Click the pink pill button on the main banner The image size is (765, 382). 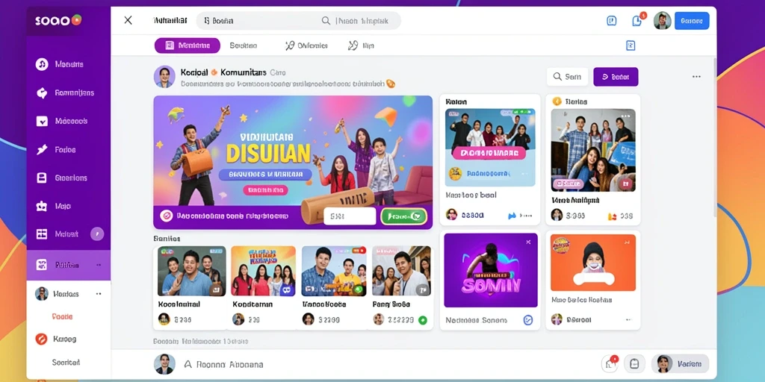point(266,190)
